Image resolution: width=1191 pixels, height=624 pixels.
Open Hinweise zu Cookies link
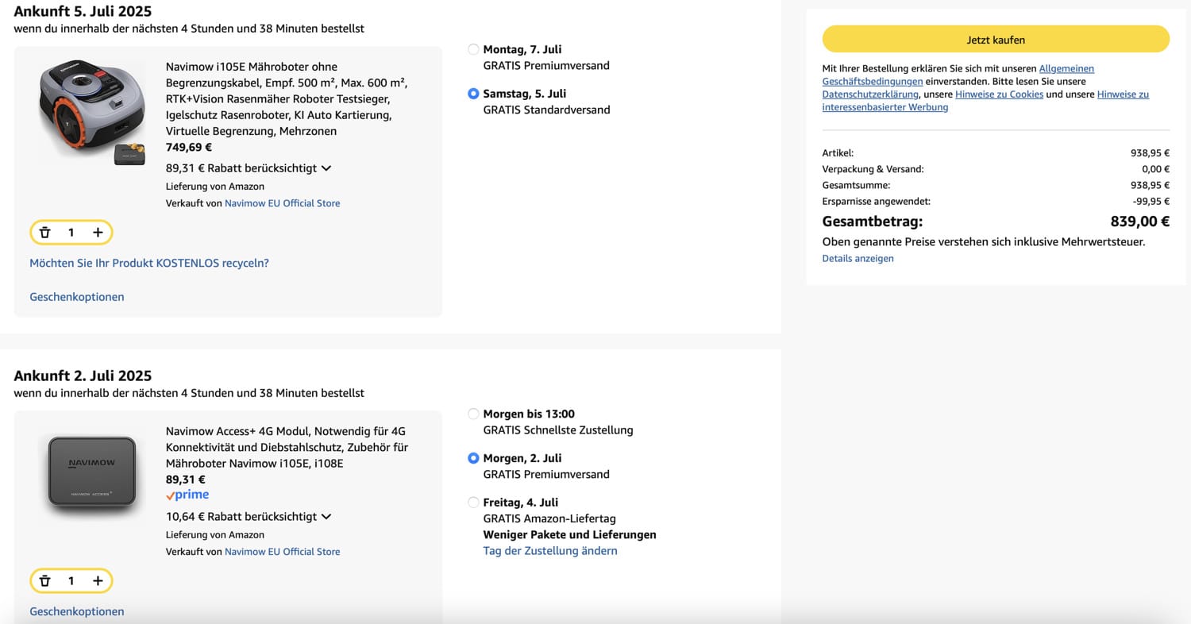[999, 94]
